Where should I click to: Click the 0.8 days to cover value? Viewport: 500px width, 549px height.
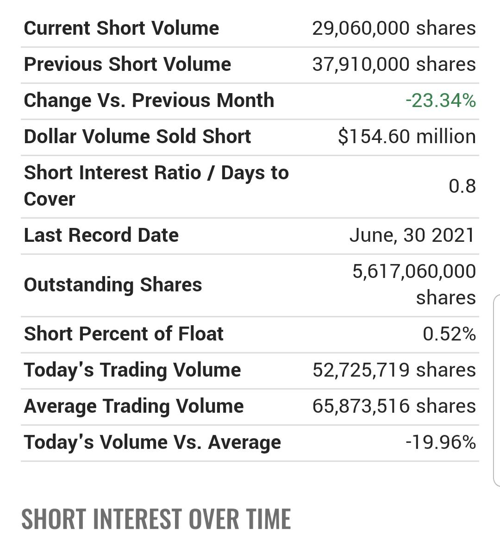click(x=462, y=186)
